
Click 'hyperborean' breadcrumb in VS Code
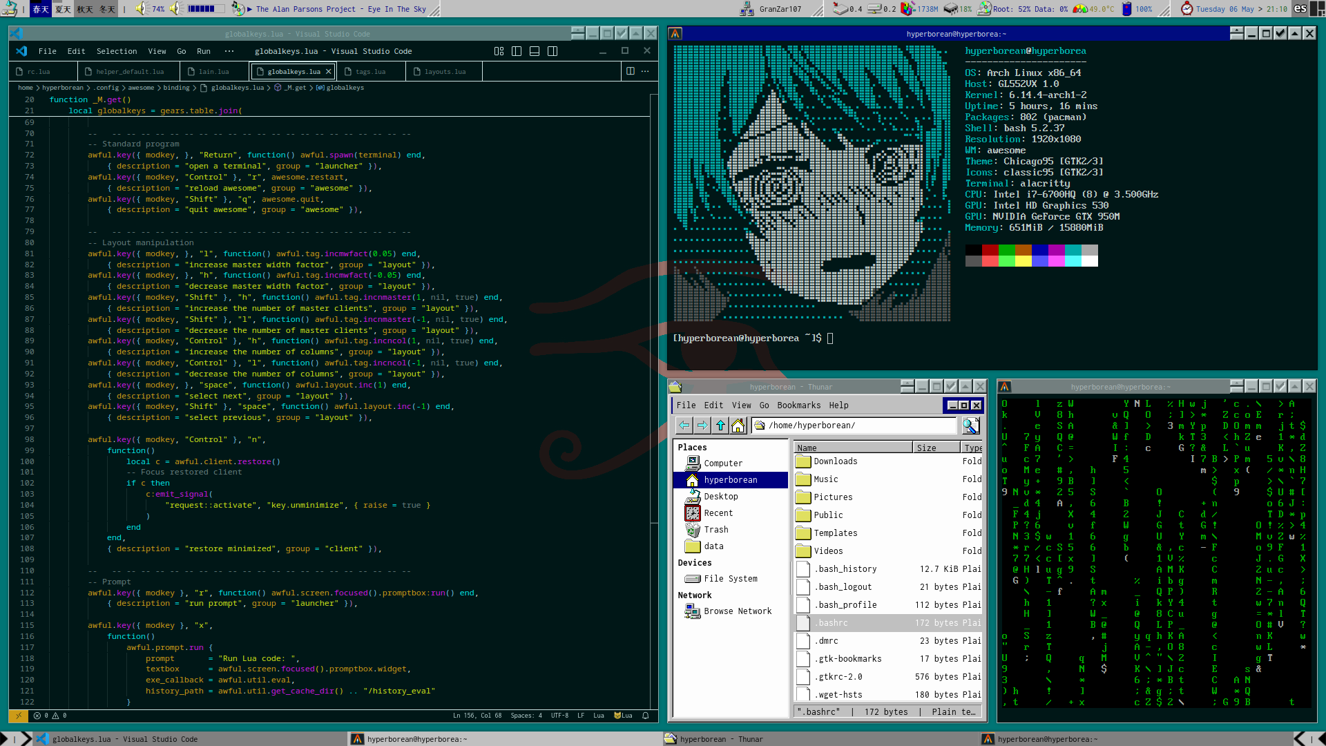63,88
